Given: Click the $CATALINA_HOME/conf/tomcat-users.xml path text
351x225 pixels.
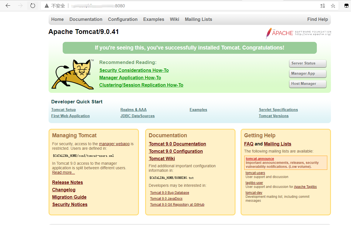Looking at the screenshot, I should [83, 156].
